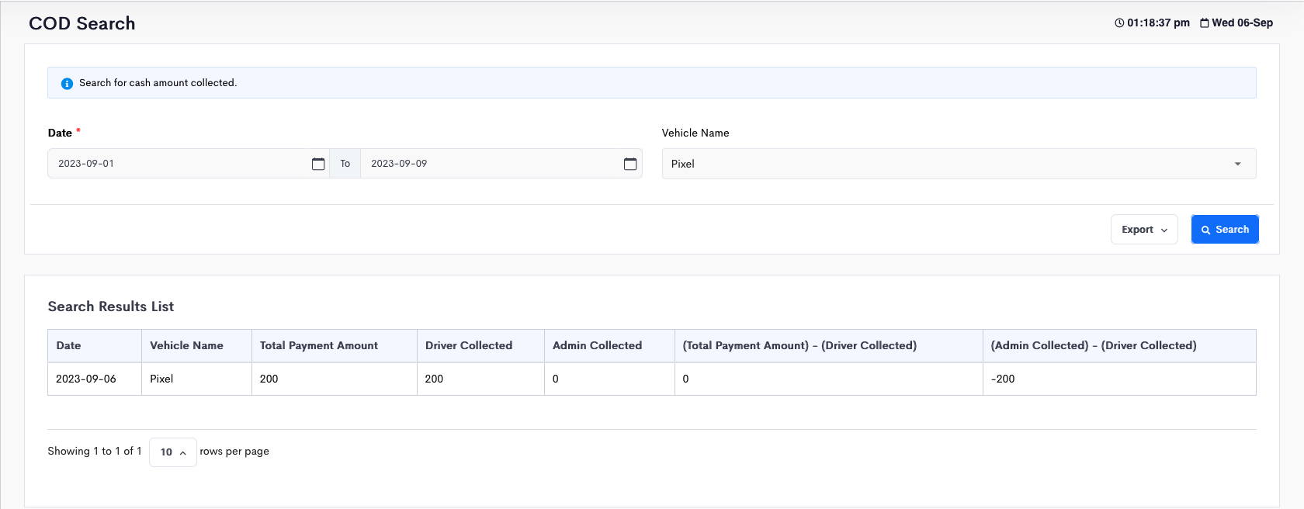Click the blue info icon
This screenshot has height=509, width=1304.
pyautogui.click(x=67, y=83)
